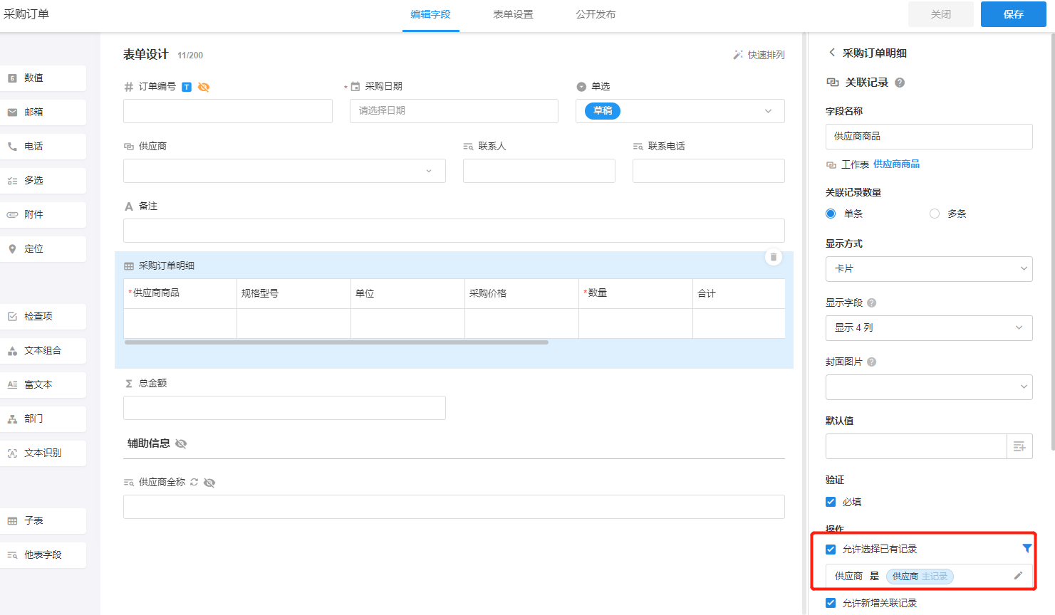The height and width of the screenshot is (615, 1055).
Task: Click the help icon beside 关联记录
Action: point(900,83)
